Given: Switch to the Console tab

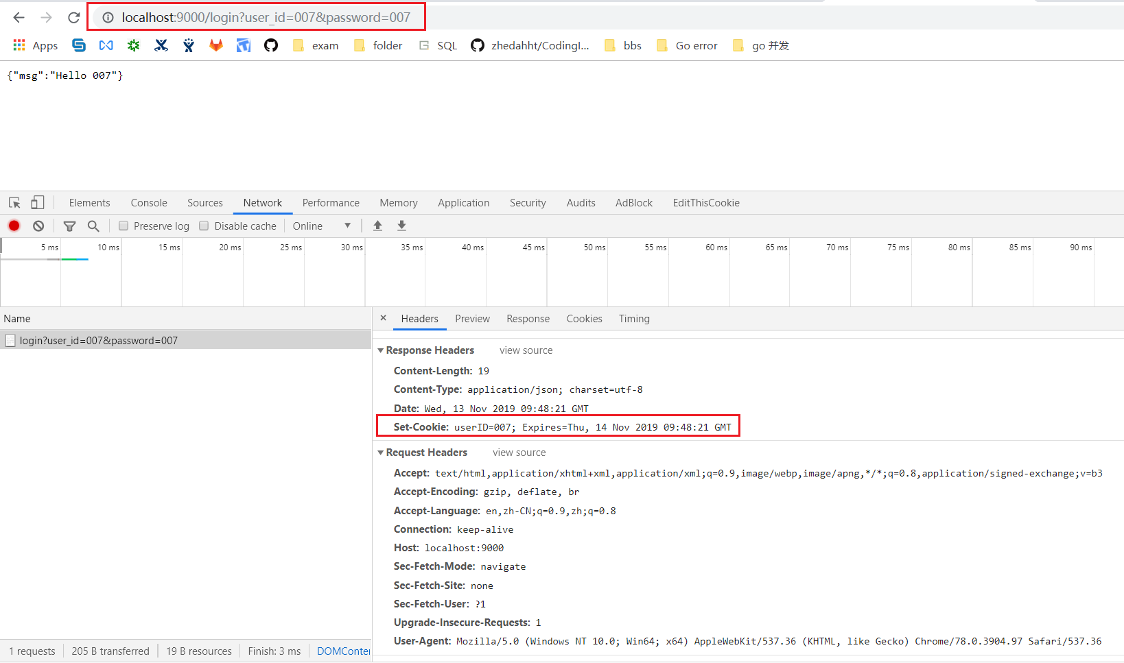Looking at the screenshot, I should tap(149, 203).
